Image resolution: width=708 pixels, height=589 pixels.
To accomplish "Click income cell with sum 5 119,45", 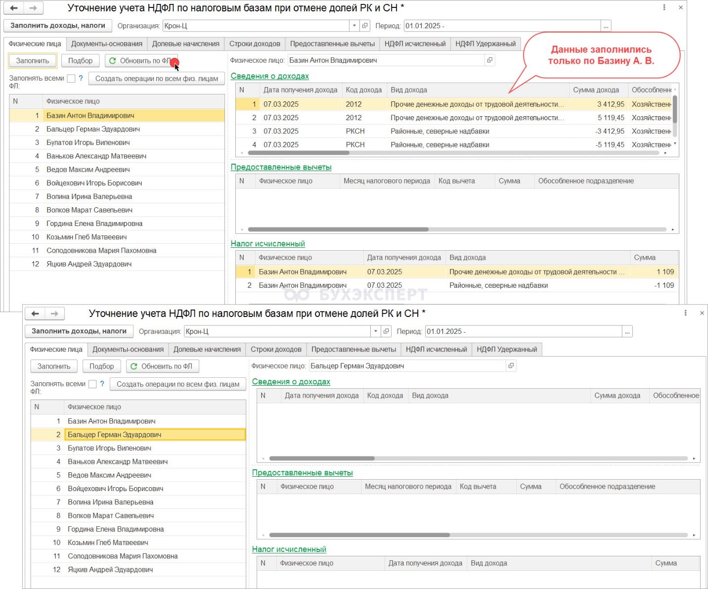I will pyautogui.click(x=598, y=118).
